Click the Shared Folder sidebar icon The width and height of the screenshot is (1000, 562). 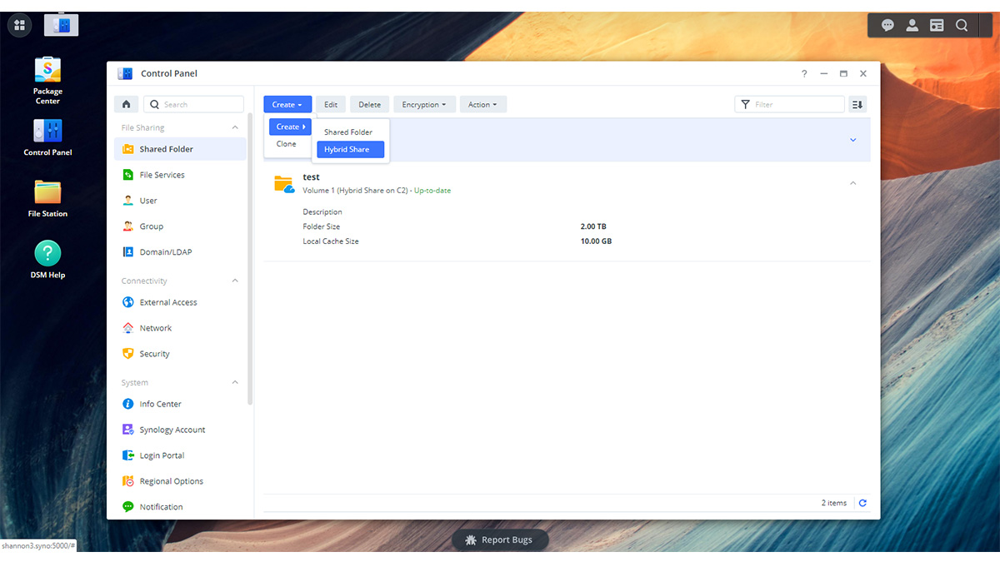[x=127, y=149]
